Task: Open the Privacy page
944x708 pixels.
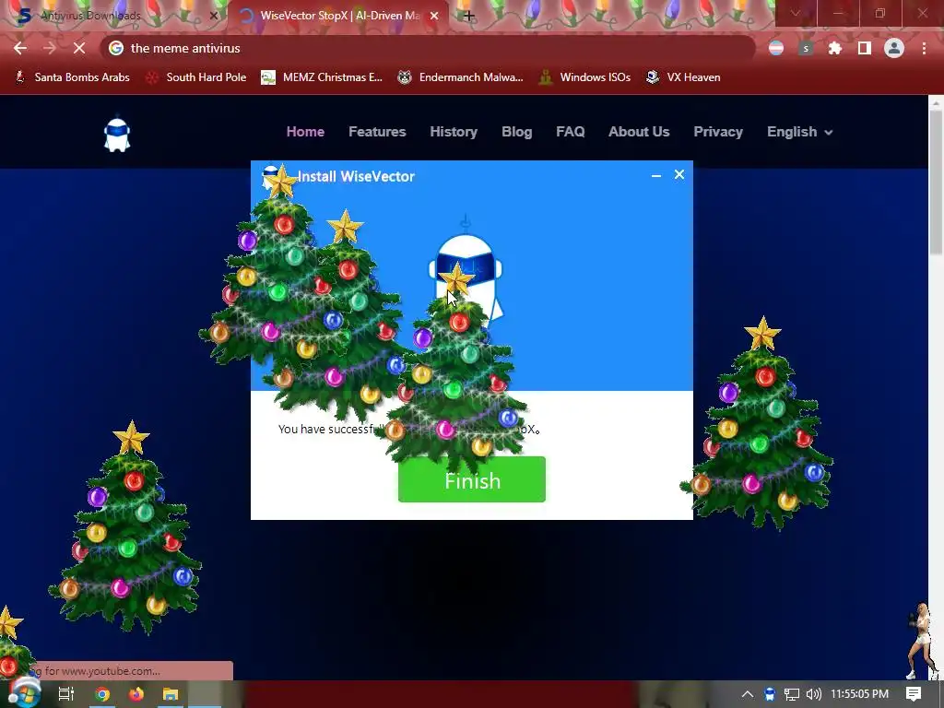Action: pos(717,132)
